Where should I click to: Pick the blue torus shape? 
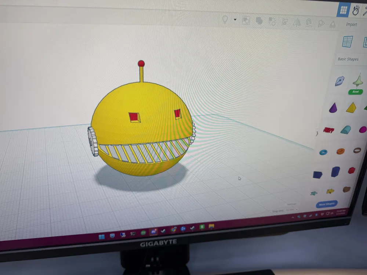click(x=323, y=152)
